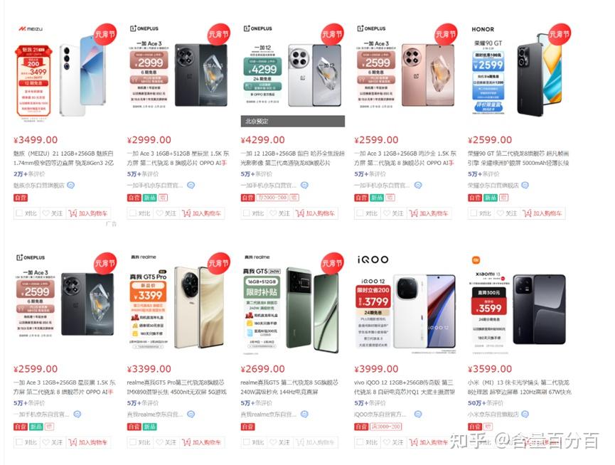Click heart follow icon under iQOO 12 listing
The height and width of the screenshot is (465, 615).
(386, 442)
